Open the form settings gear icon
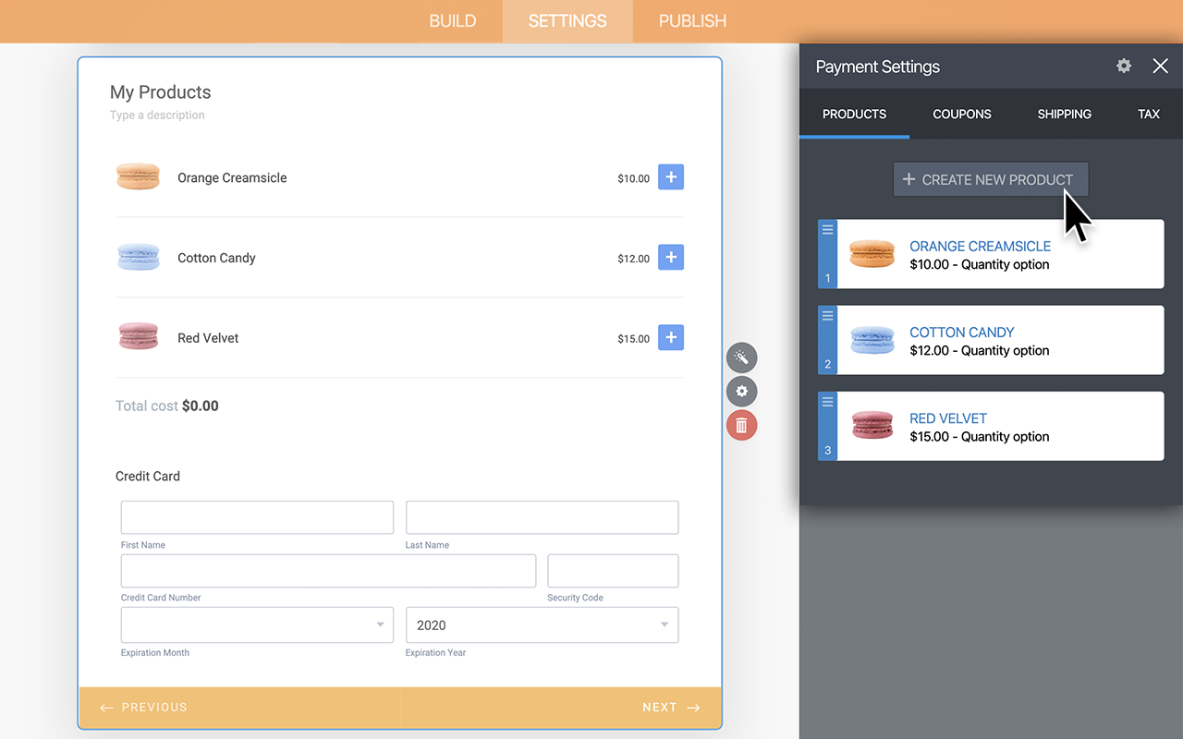 coord(741,392)
